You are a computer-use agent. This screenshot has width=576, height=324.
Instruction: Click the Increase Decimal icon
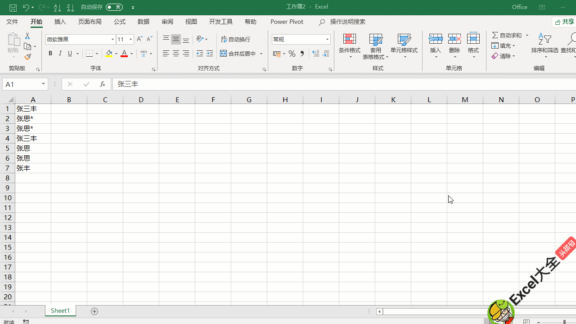click(316, 54)
